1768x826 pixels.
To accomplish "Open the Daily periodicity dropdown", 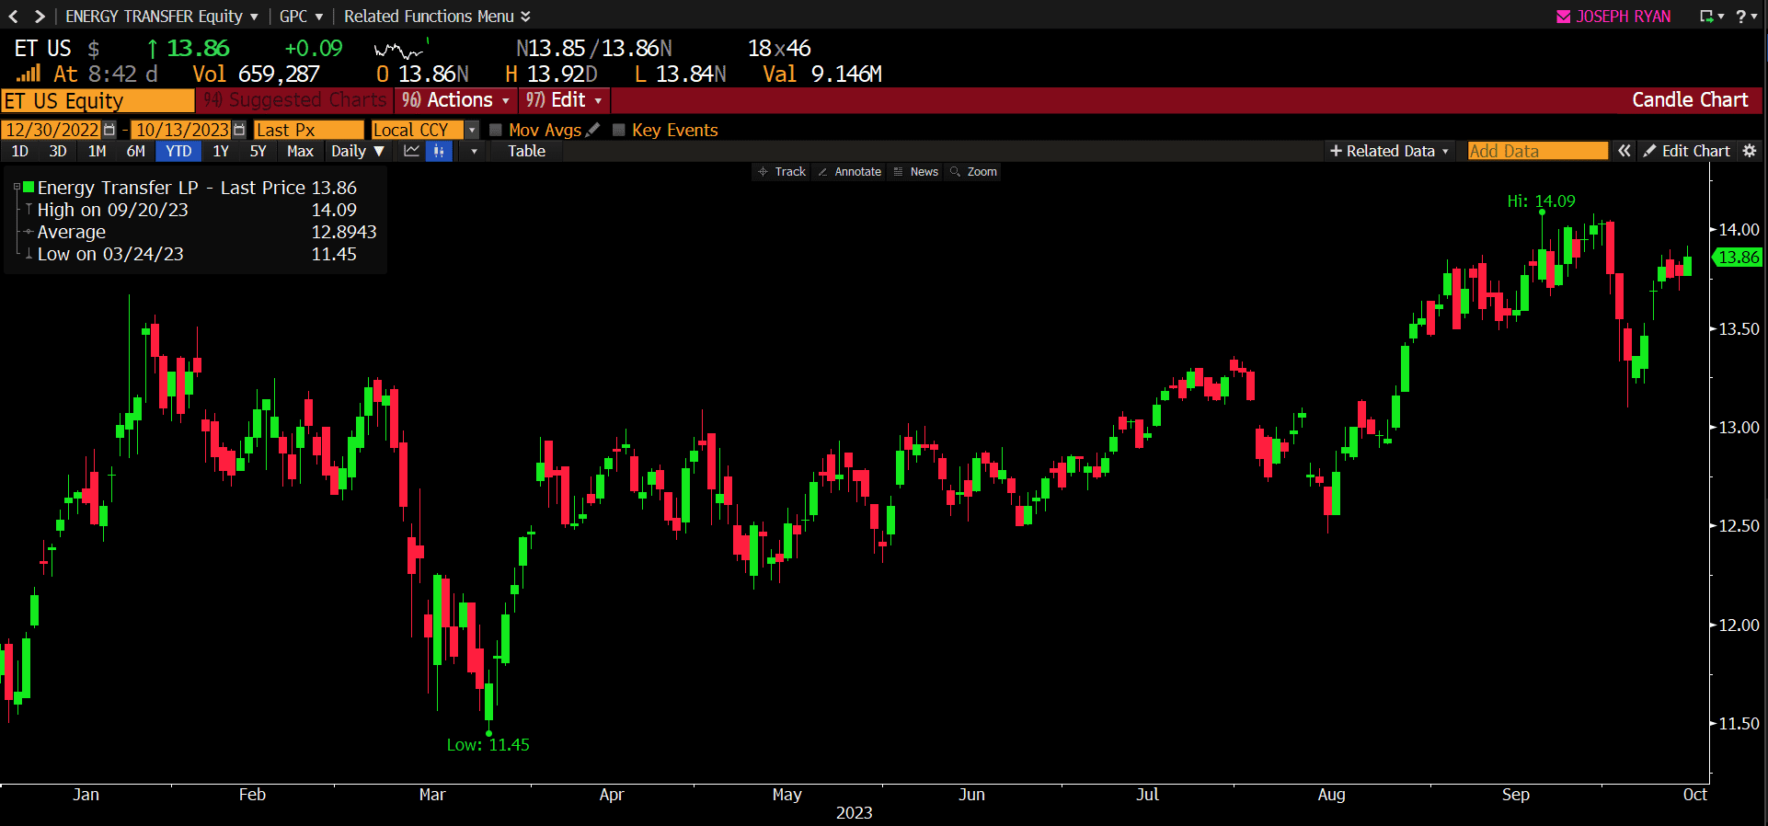I will (357, 151).
